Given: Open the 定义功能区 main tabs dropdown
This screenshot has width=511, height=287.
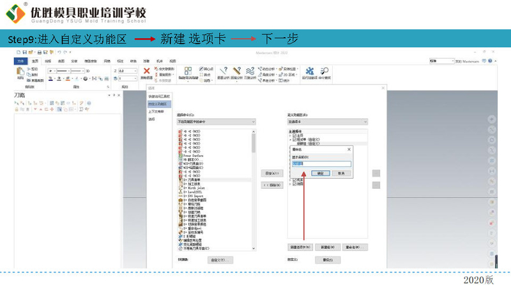Looking at the screenshot, I should click(x=327, y=122).
